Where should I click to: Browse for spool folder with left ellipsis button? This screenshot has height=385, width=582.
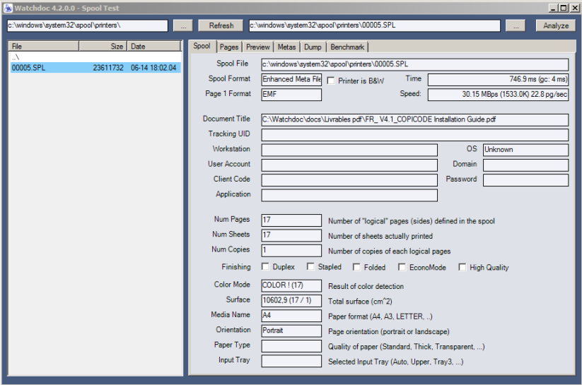click(182, 25)
